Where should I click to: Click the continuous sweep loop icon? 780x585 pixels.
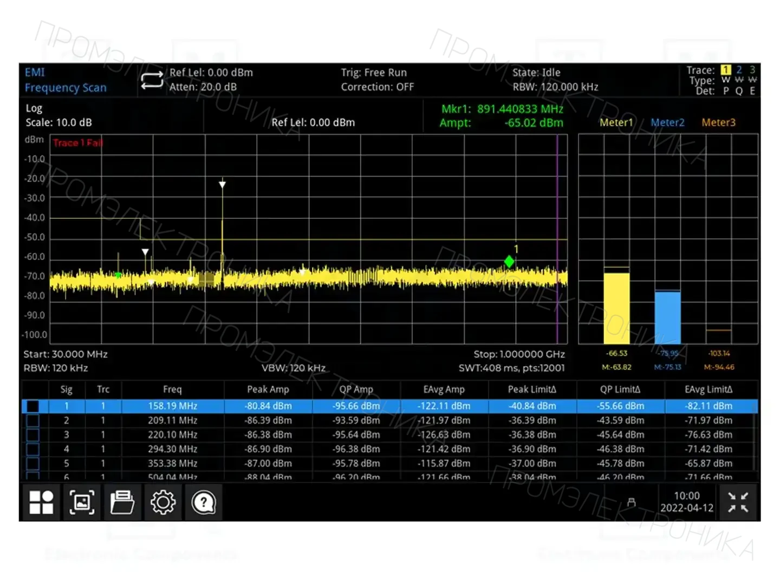coord(152,80)
